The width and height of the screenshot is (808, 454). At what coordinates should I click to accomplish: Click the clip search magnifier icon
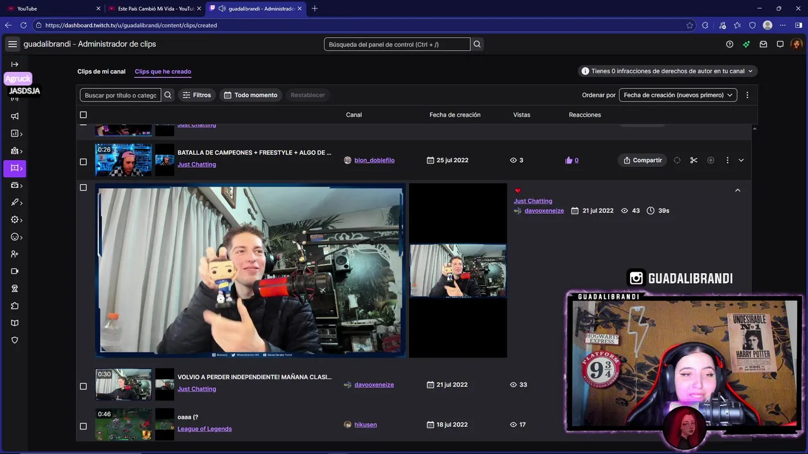[168, 95]
